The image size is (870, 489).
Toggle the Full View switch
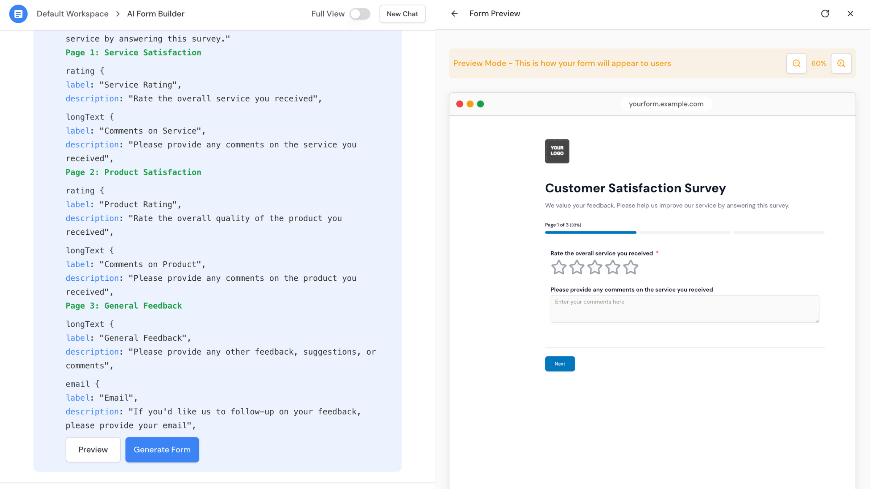pyautogui.click(x=360, y=14)
